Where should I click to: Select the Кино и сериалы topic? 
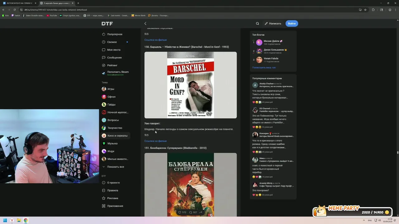116,136
